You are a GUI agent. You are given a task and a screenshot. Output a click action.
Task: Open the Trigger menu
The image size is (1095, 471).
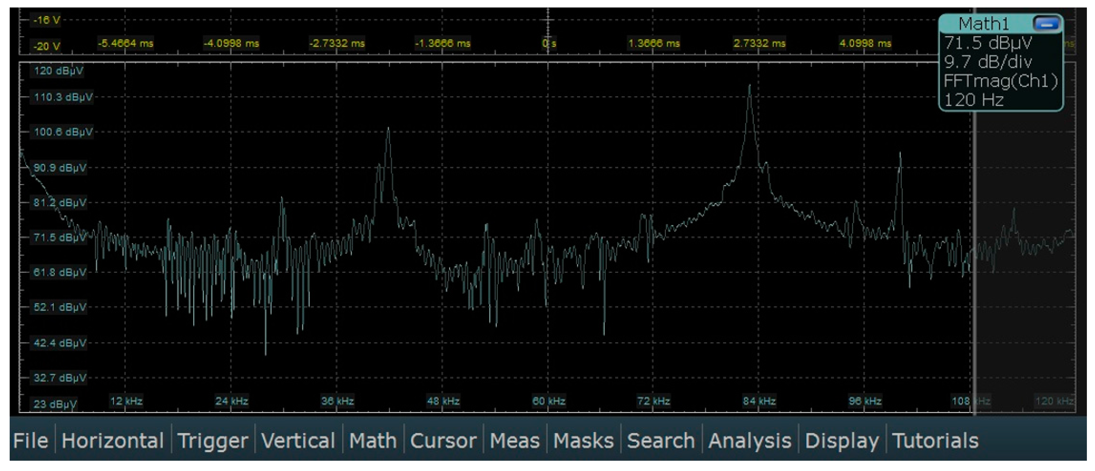(213, 440)
